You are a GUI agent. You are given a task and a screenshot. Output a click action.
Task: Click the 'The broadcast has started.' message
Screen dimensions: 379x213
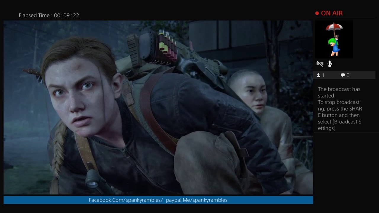339,92
